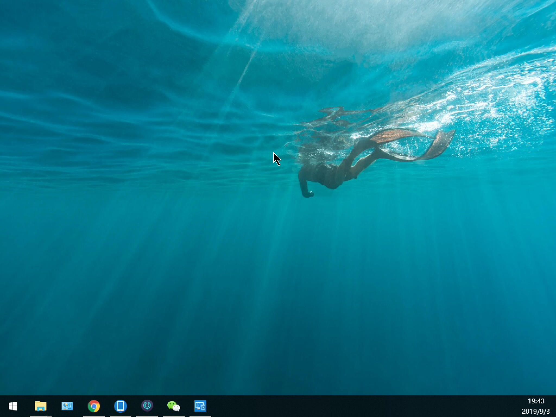Click the blue phone app icon
Image resolution: width=556 pixels, height=417 pixels.
[x=120, y=406]
